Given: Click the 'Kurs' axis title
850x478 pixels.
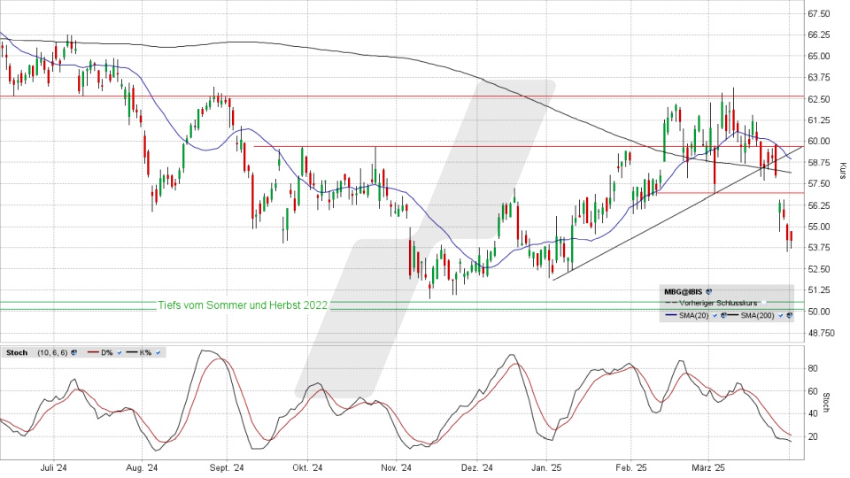Looking at the screenshot, I should click(x=842, y=170).
